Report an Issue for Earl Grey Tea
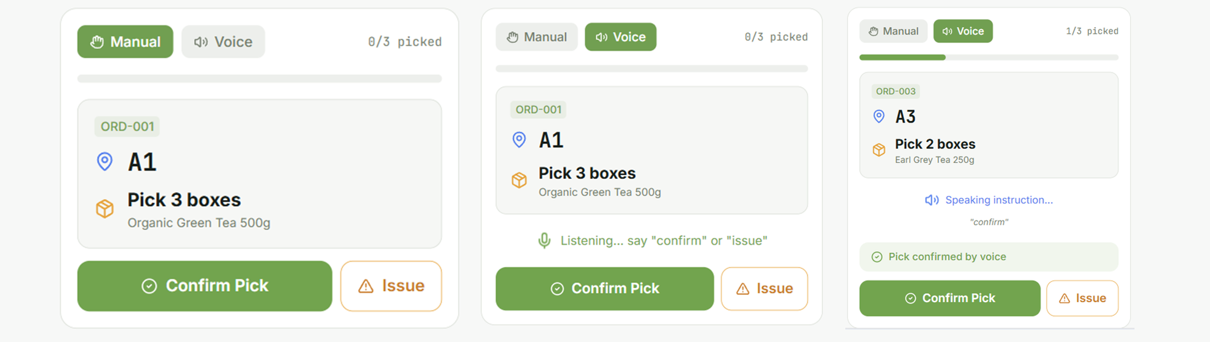The image size is (1210, 342). [1082, 298]
